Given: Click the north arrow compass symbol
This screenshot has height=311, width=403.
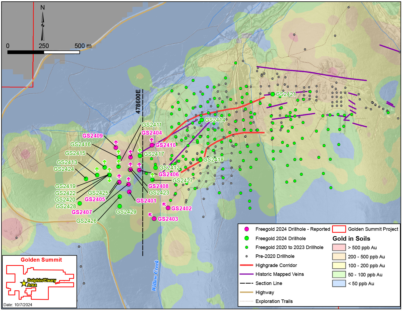Looking at the screenshot, I should pyautogui.click(x=42, y=26).
